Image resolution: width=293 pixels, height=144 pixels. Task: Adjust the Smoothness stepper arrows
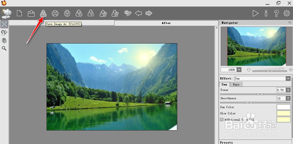[x=288, y=98]
